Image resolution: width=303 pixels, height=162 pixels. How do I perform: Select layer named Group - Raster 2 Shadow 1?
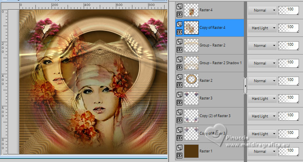(221, 63)
